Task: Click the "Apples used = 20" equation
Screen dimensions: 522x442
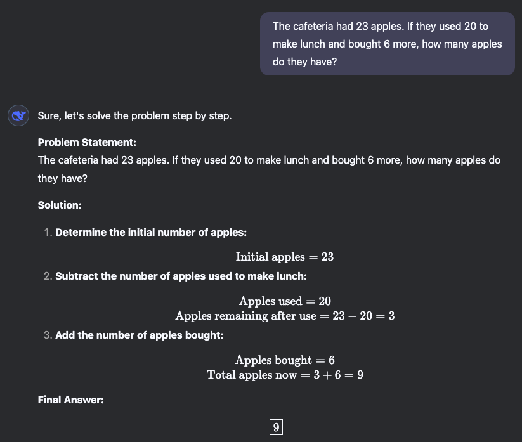Action: pos(285,301)
